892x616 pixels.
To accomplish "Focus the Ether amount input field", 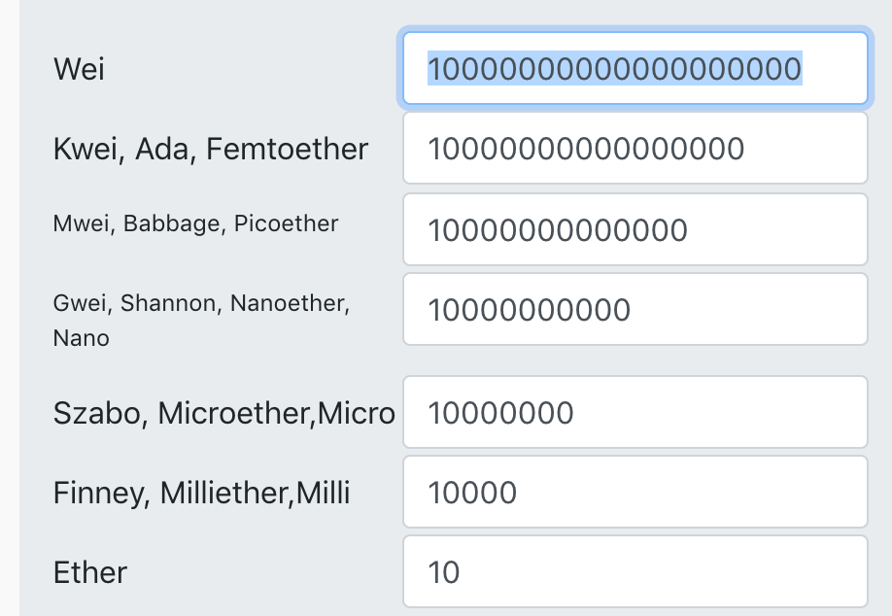I will pos(635,572).
